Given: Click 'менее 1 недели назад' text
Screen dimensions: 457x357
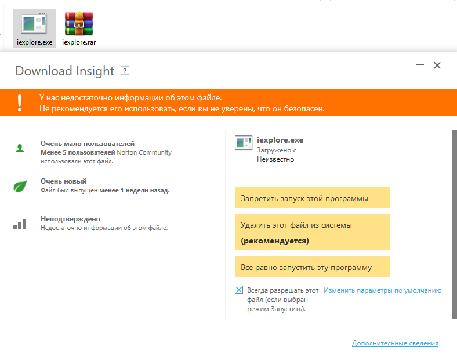Looking at the screenshot, I should [x=135, y=190].
